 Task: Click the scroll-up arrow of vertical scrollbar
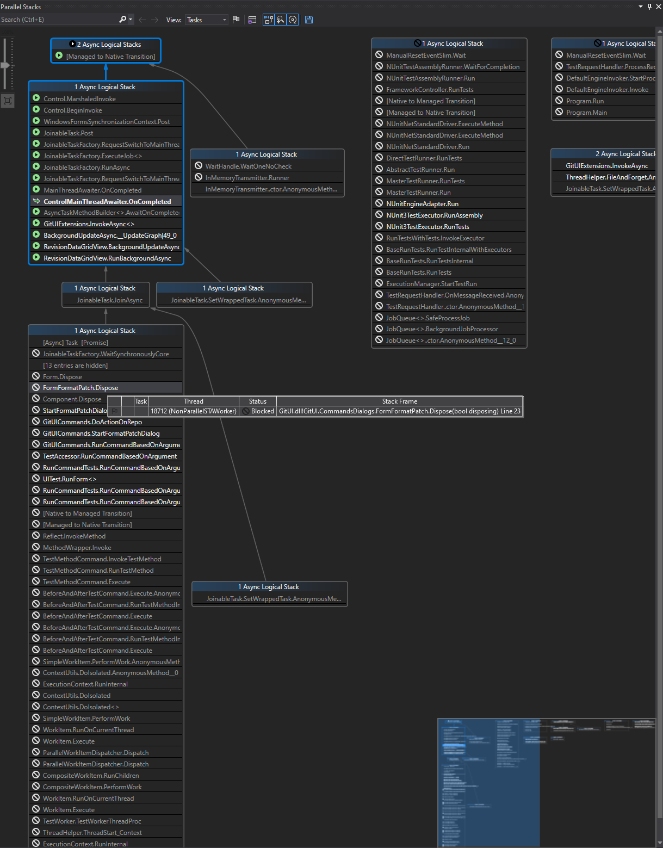click(660, 30)
